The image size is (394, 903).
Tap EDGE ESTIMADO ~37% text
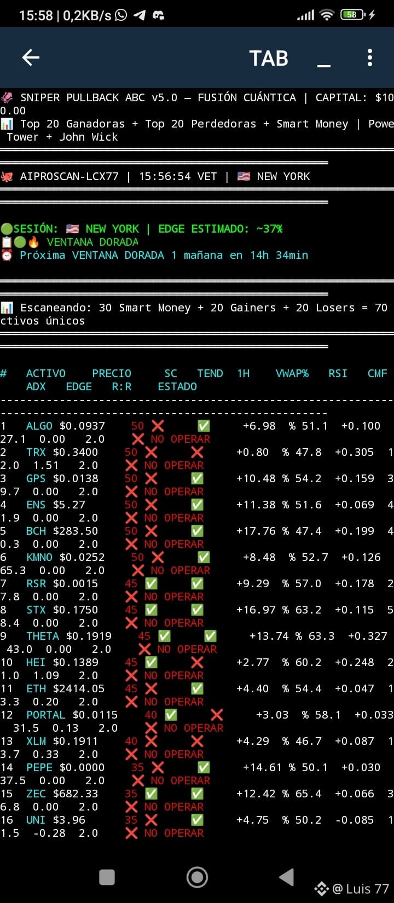tap(221, 229)
